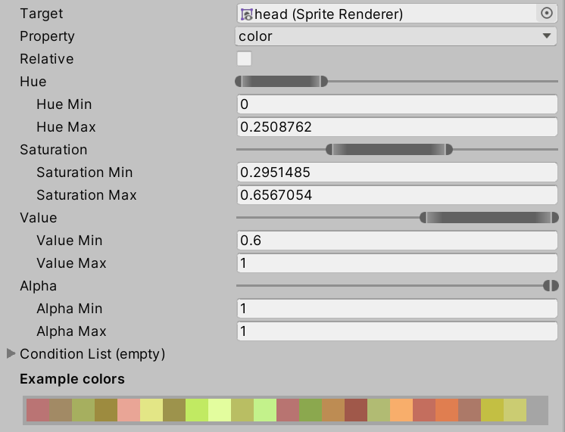Click the Hue Max field with 0.2508762
Screen dimensions: 565x432
(x=397, y=127)
